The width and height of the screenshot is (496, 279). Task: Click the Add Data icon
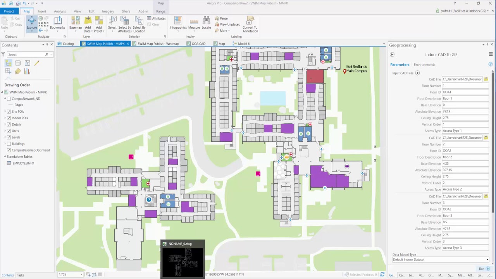pos(88,20)
